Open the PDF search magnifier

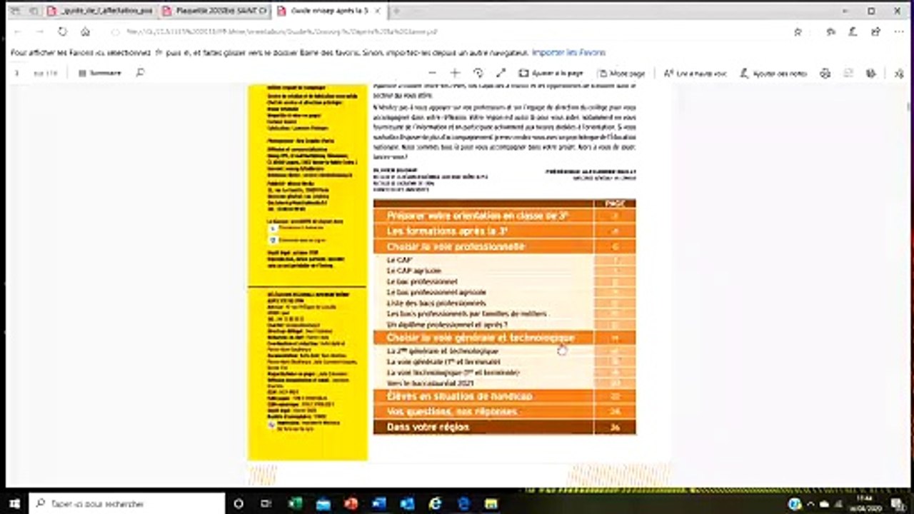(140, 73)
